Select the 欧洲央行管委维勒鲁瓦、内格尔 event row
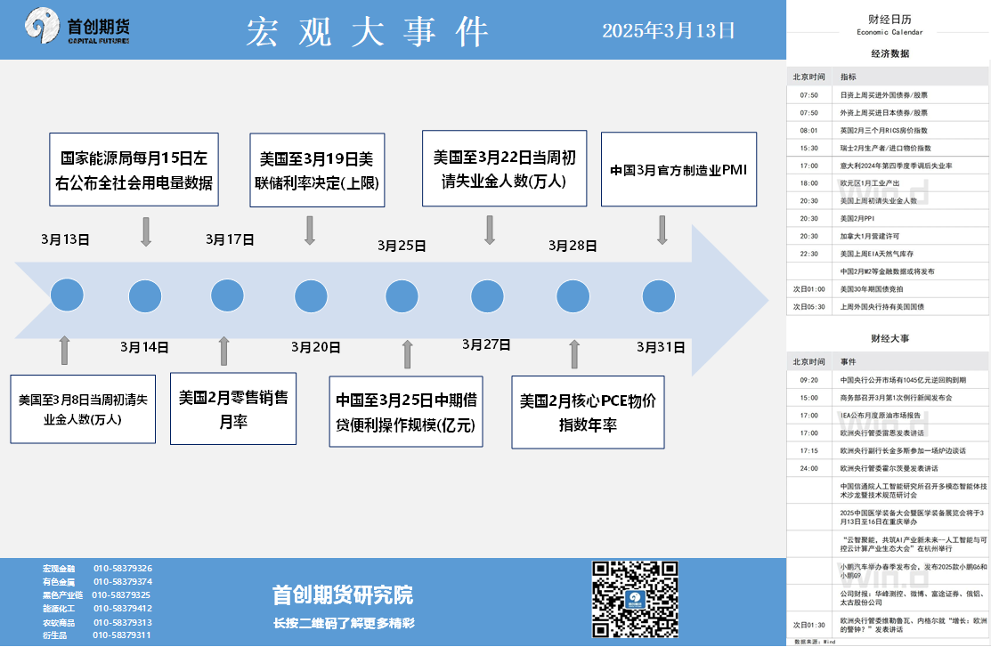Image resolution: width=991 pixels, height=647 pixels. [x=888, y=625]
